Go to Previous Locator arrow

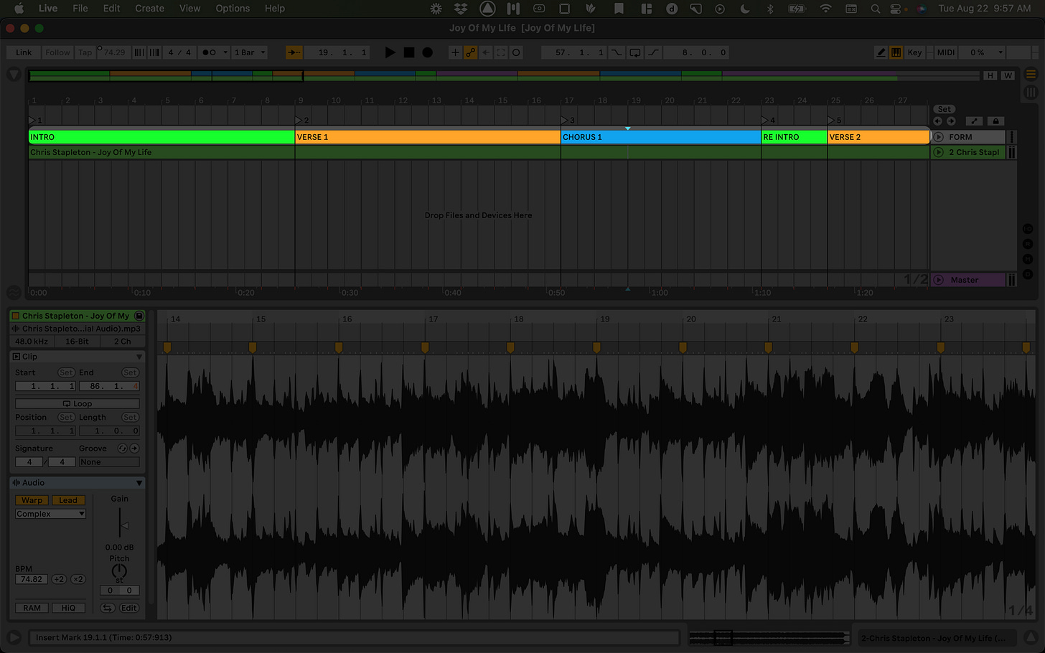[938, 121]
